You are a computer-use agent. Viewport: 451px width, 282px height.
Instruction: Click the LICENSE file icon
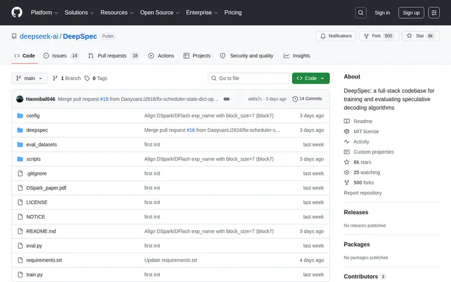point(20,202)
